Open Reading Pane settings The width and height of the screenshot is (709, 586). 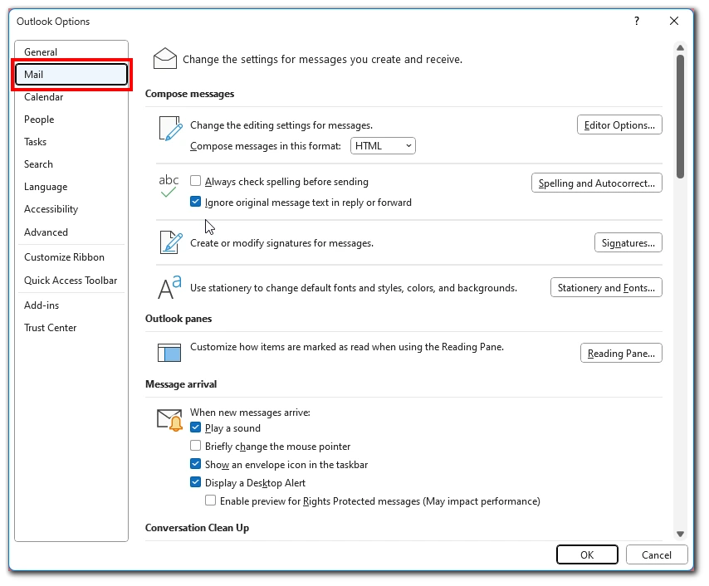tap(621, 353)
